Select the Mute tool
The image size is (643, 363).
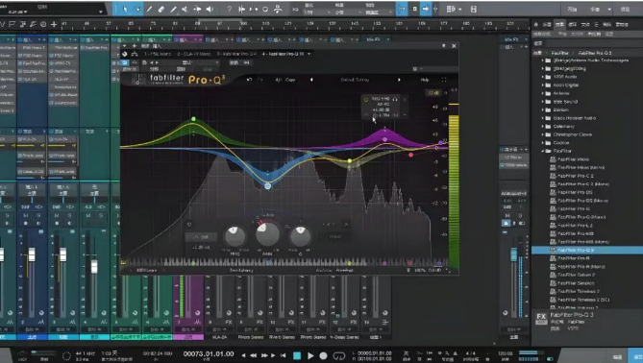(185, 9)
